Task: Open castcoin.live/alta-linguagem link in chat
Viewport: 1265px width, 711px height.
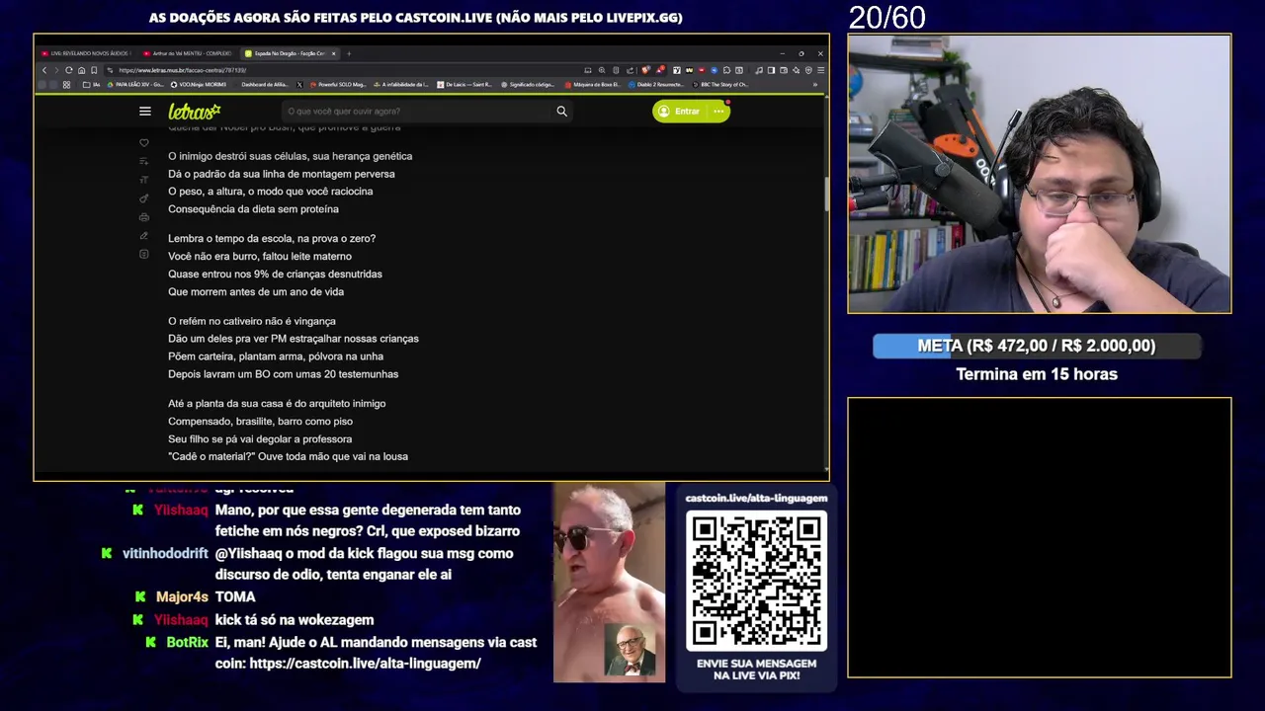Action: point(366,664)
